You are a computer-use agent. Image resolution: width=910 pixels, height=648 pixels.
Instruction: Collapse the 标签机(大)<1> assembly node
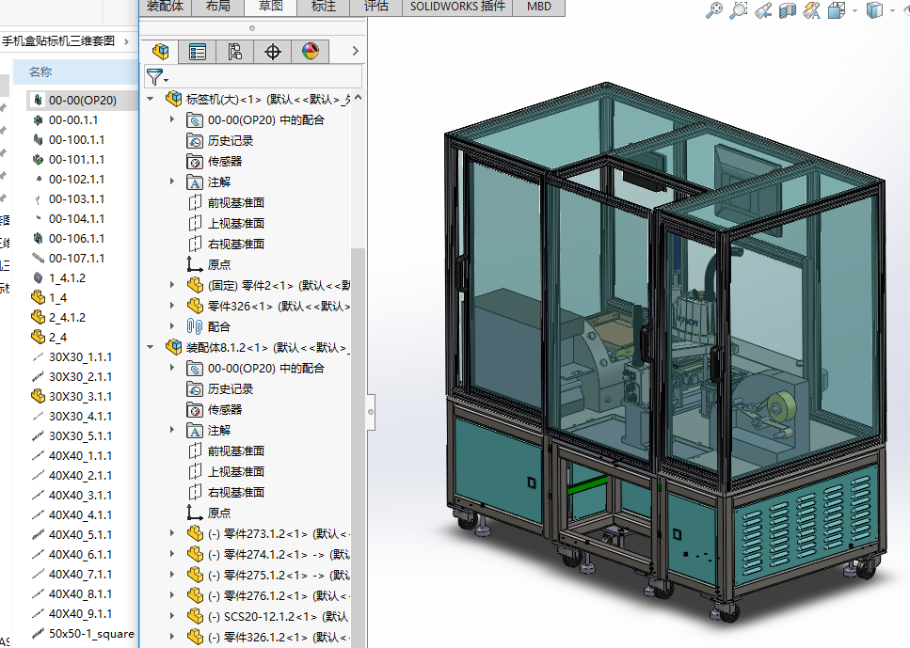152,99
